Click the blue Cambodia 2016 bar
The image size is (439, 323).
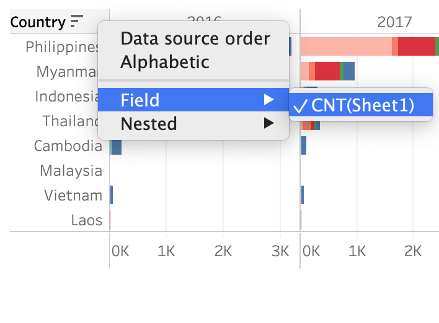click(x=116, y=146)
